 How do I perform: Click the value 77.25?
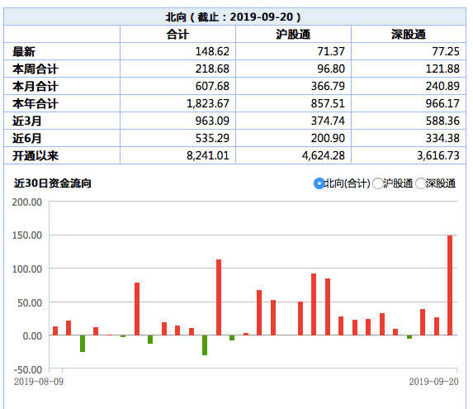tap(446, 51)
